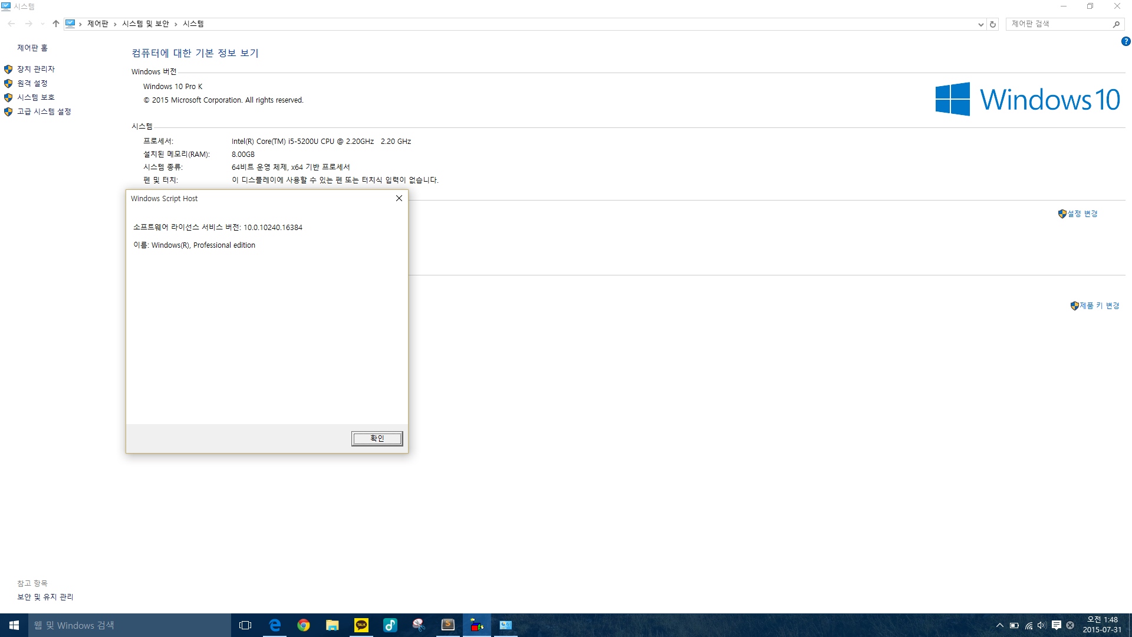The image size is (1132, 637).
Task: Refresh the System page
Action: click(x=993, y=24)
